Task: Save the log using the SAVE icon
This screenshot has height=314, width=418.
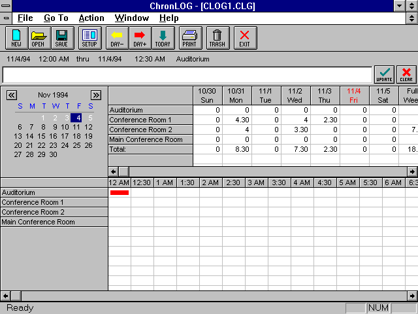Action: (61, 39)
